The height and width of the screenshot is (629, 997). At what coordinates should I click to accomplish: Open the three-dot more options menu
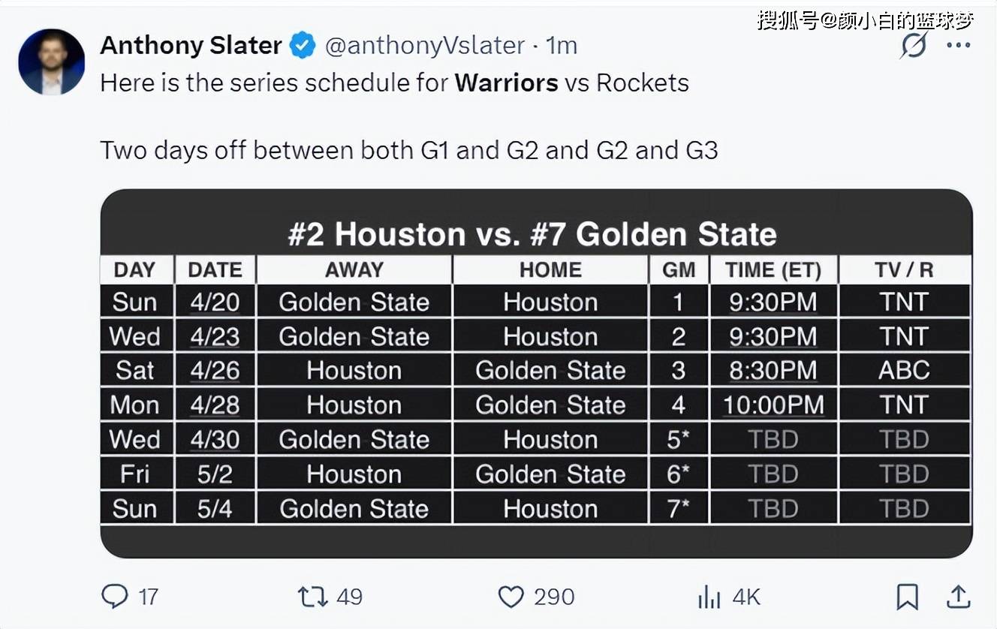click(958, 45)
